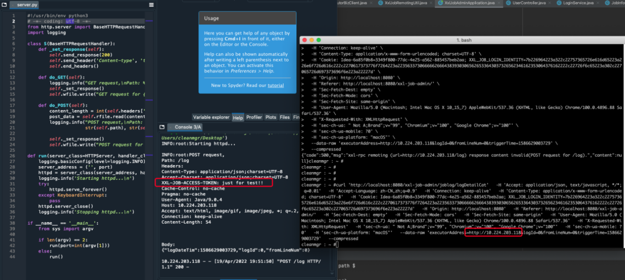Close the UserController.java tab

click(549, 3)
